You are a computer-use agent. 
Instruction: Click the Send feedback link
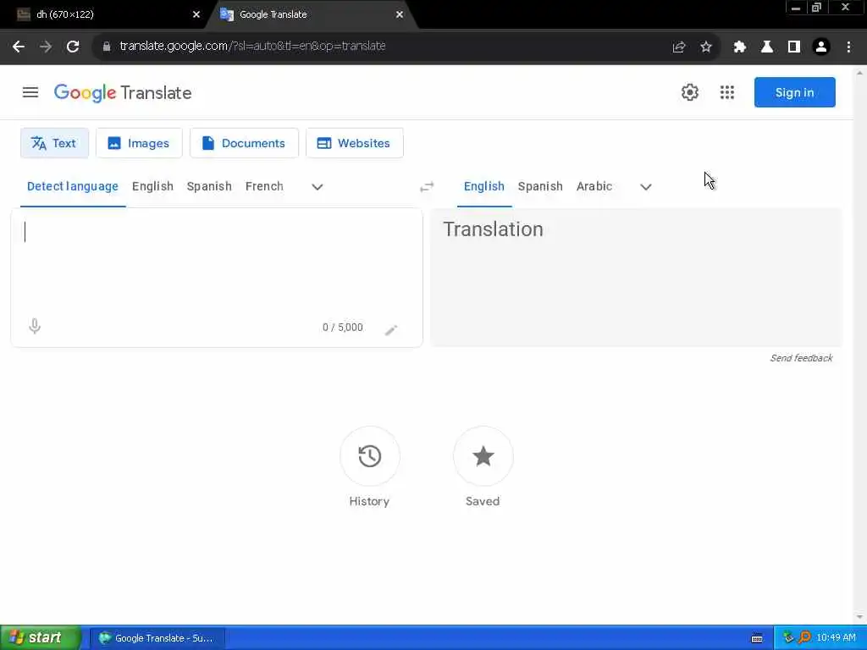pyautogui.click(x=801, y=358)
